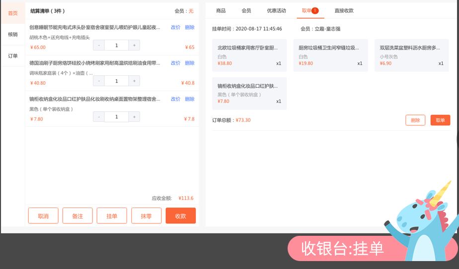Open 订单 in the left sidebar
The width and height of the screenshot is (459, 269).
tap(13, 56)
